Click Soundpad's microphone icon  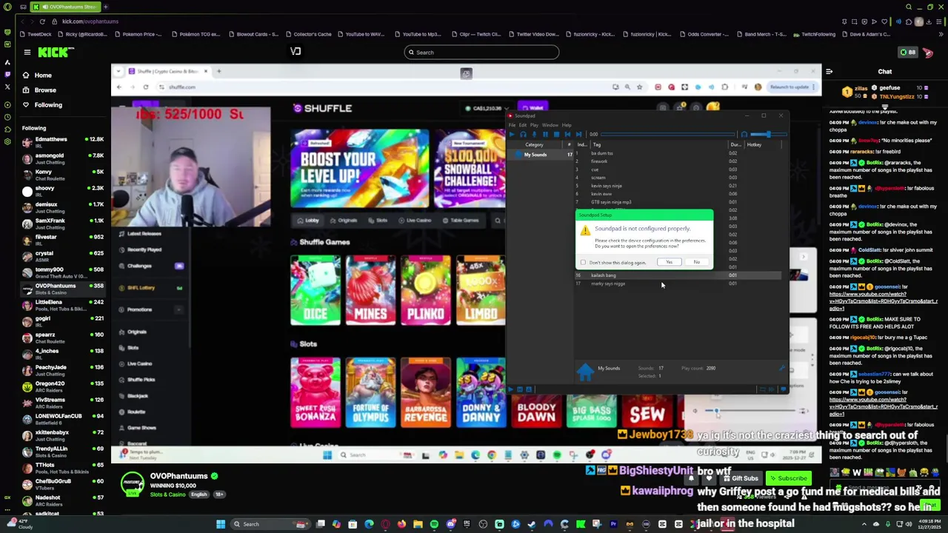click(x=534, y=134)
